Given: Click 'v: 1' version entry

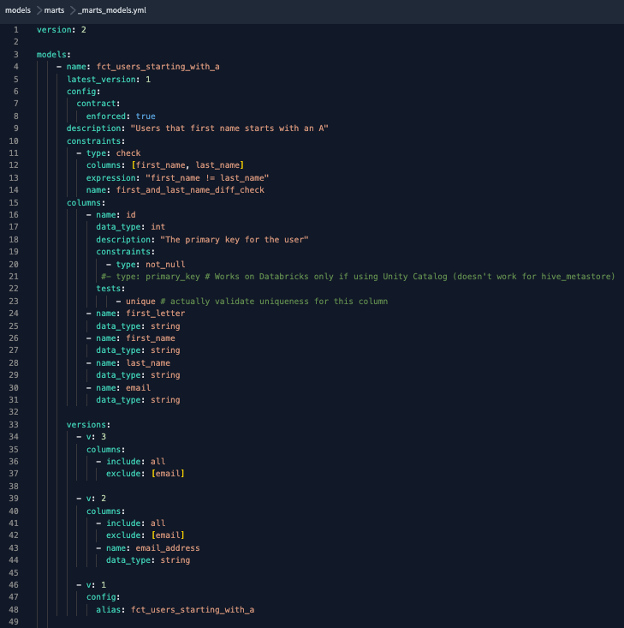Looking at the screenshot, I should [96, 585].
